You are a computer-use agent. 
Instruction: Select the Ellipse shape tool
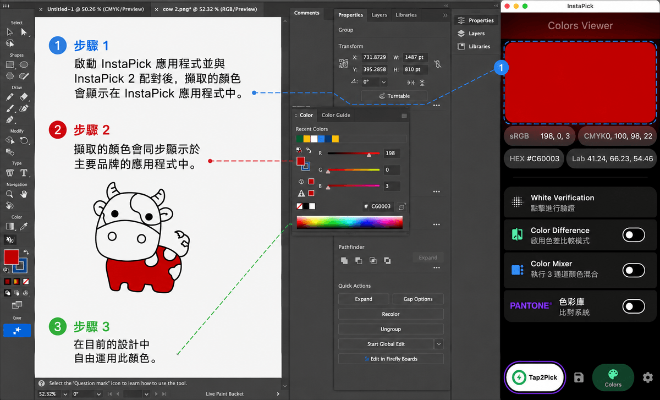click(x=24, y=64)
